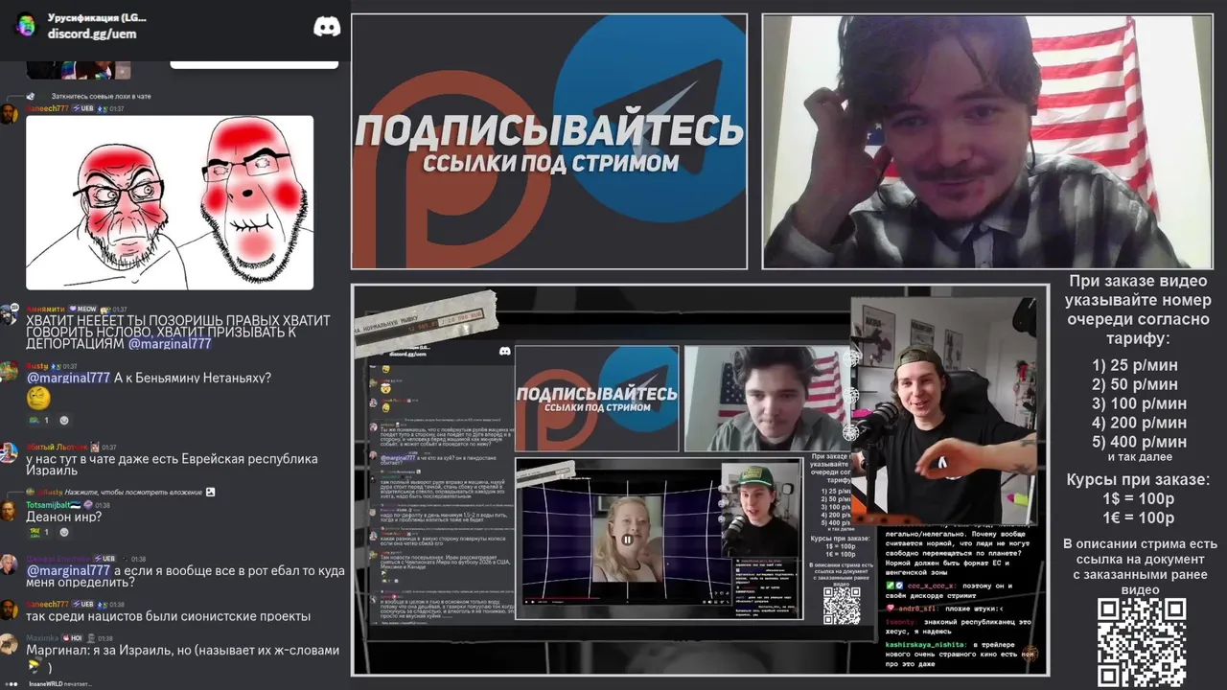
Task: Click the HOI tag next to Maxinka
Action: tap(75, 637)
